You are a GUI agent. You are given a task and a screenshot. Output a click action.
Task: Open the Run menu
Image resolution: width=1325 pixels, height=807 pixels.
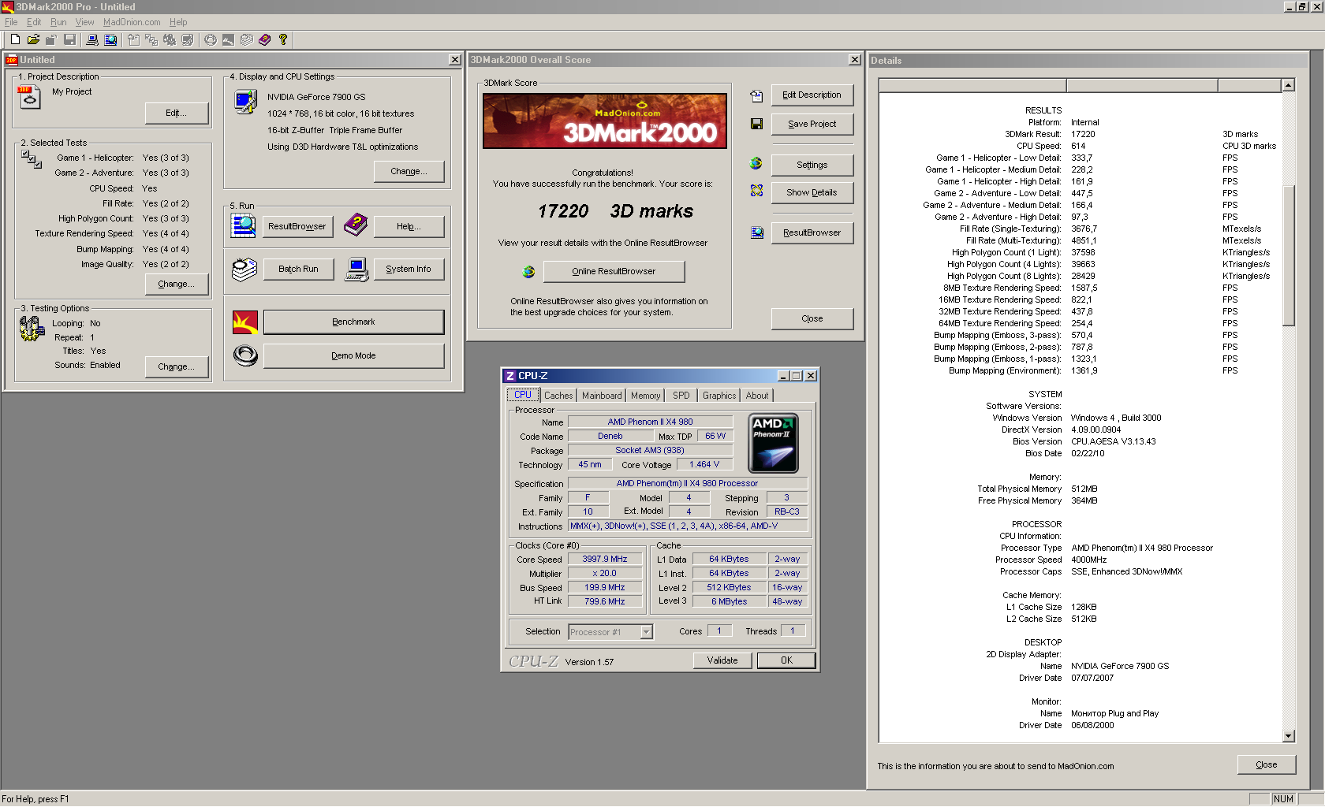tap(58, 22)
